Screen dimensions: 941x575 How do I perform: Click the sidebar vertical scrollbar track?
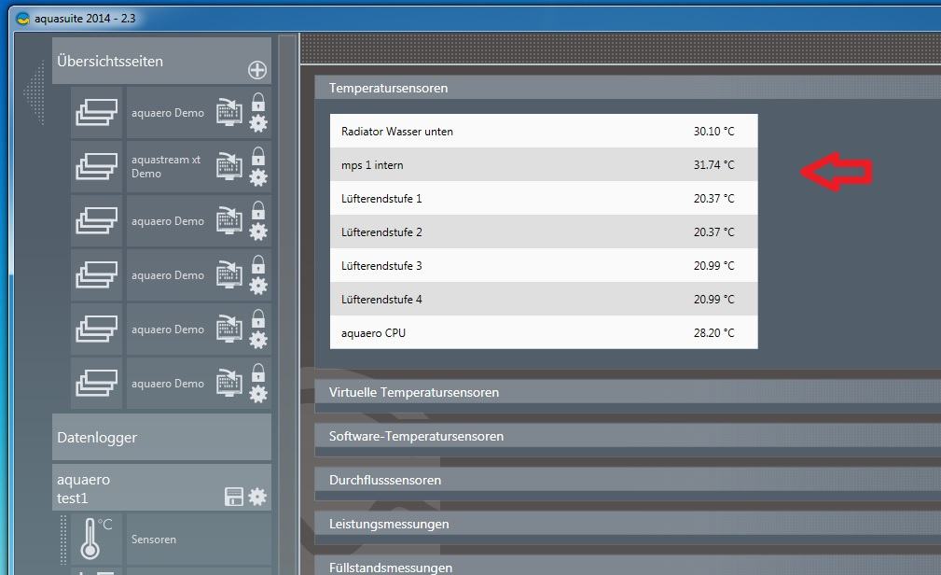point(287,303)
